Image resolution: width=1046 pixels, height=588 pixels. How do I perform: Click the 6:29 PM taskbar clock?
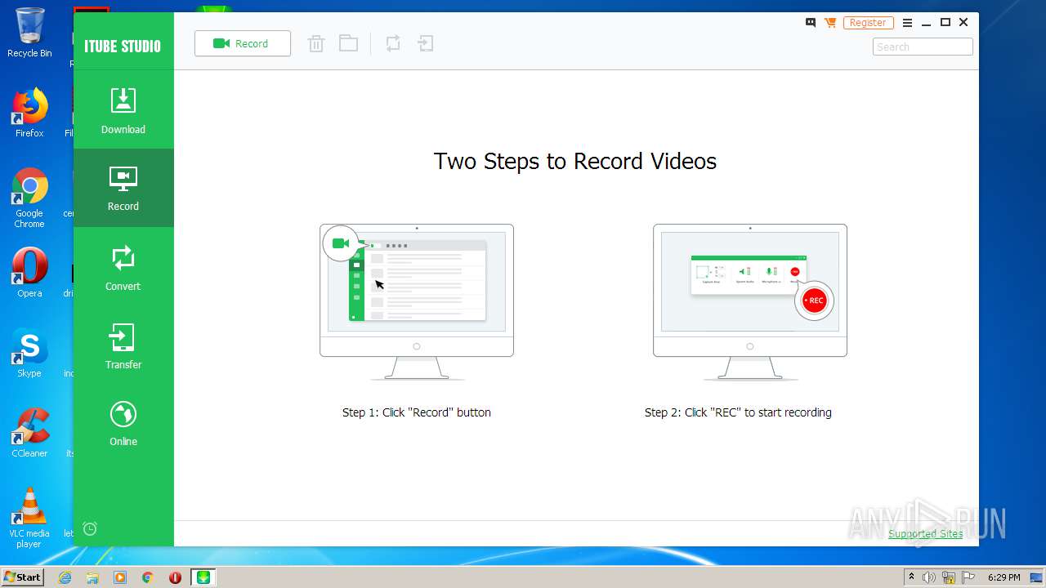click(x=1004, y=577)
